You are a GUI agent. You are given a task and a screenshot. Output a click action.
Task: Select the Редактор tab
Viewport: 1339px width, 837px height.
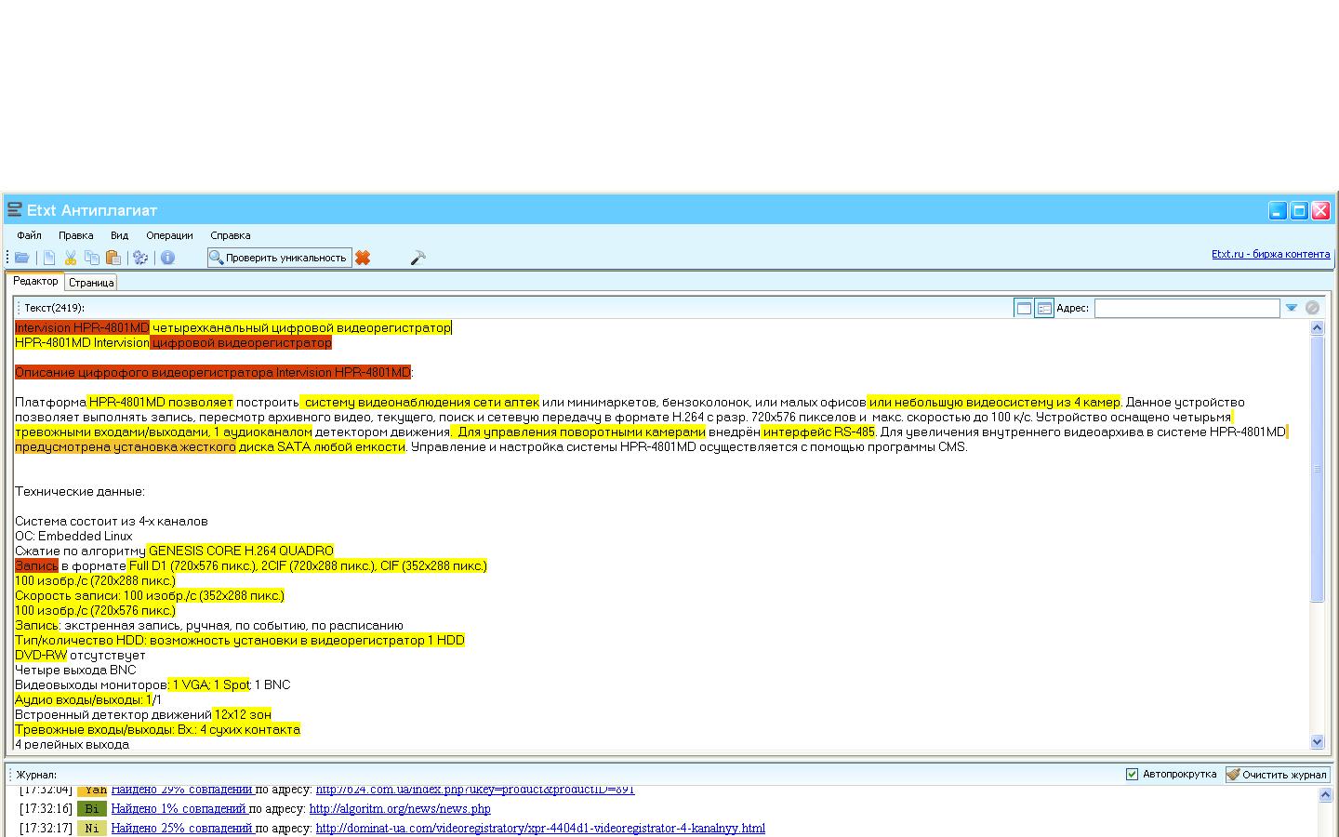point(35,281)
